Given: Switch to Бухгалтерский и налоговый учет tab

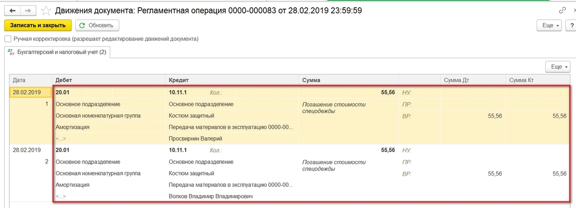Looking at the screenshot, I should coord(61,52).
